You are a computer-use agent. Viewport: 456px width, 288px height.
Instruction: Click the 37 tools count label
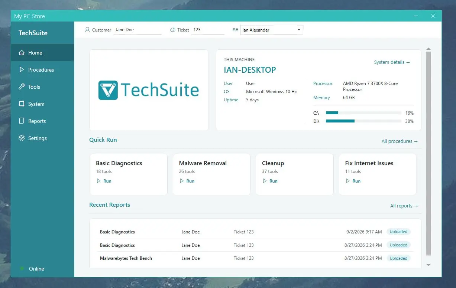pos(270,171)
